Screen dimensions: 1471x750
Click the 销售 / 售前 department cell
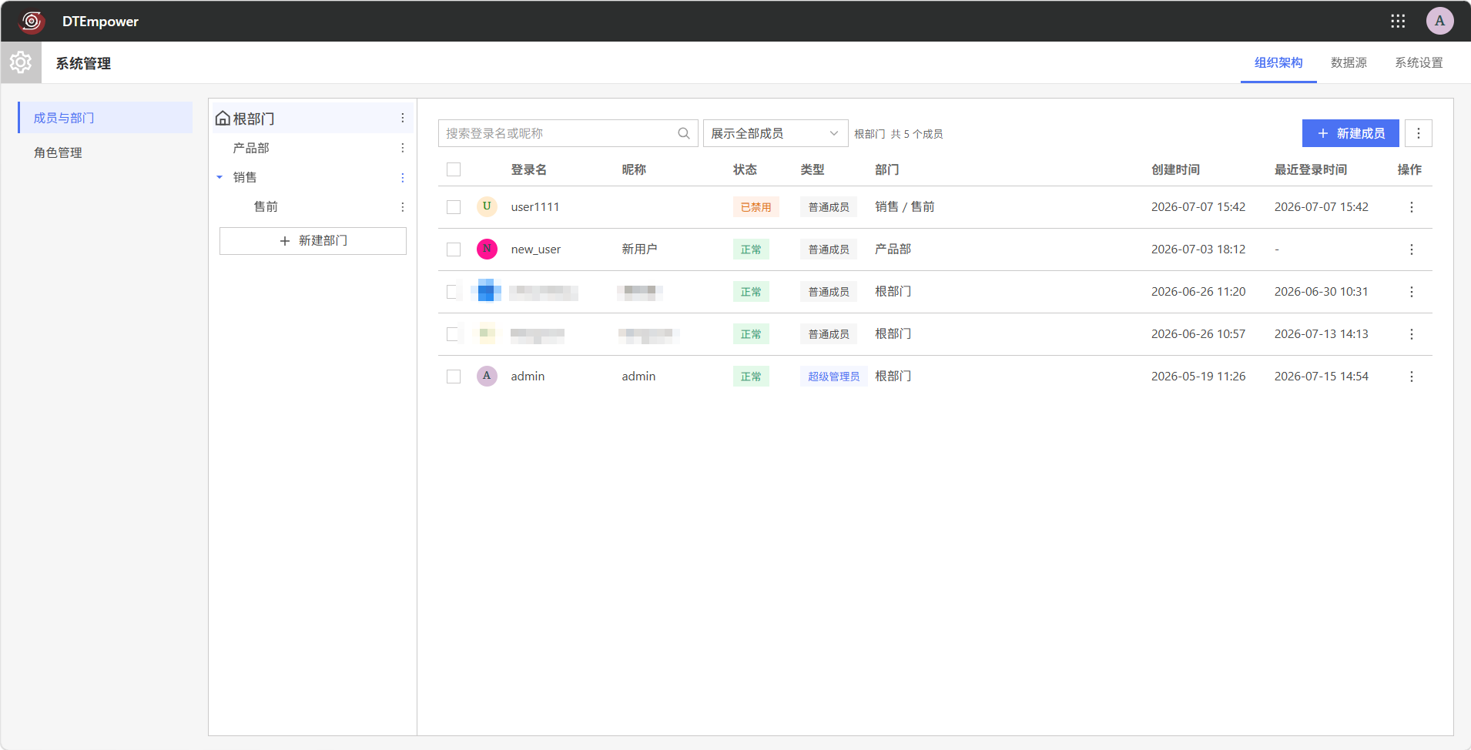[x=904, y=206]
